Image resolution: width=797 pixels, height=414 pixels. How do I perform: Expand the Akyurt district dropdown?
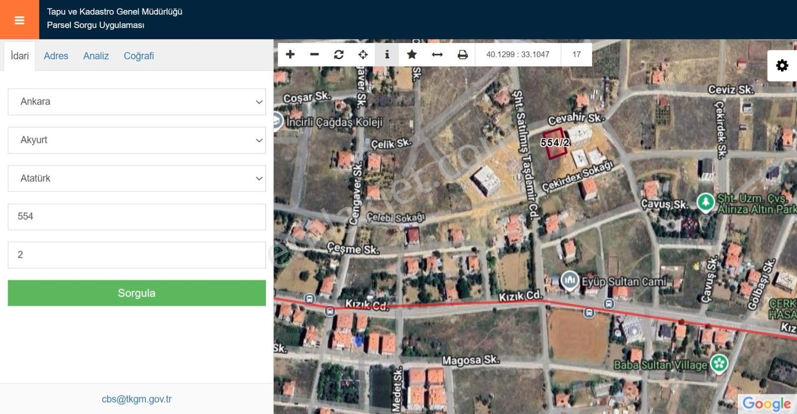pyautogui.click(x=136, y=140)
